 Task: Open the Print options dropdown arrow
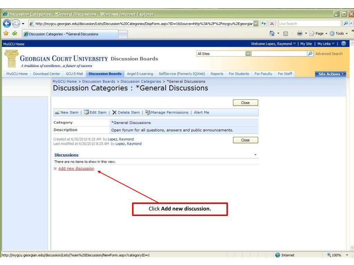tap(306, 33)
